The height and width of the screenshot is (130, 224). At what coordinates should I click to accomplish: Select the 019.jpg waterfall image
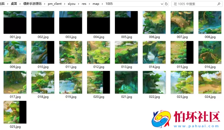71,82
